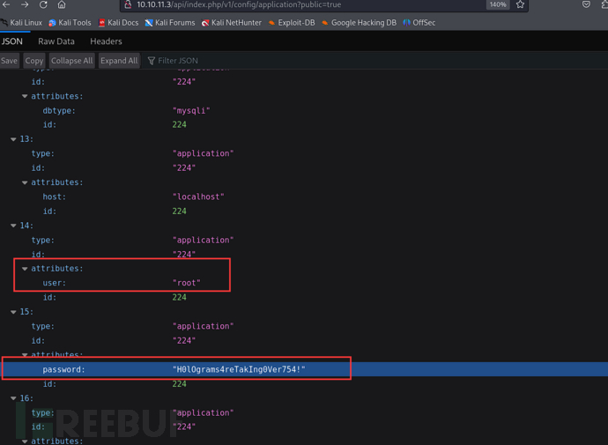Collapse JSON node 13
Viewport: 608px width, 445px height.
(13, 139)
